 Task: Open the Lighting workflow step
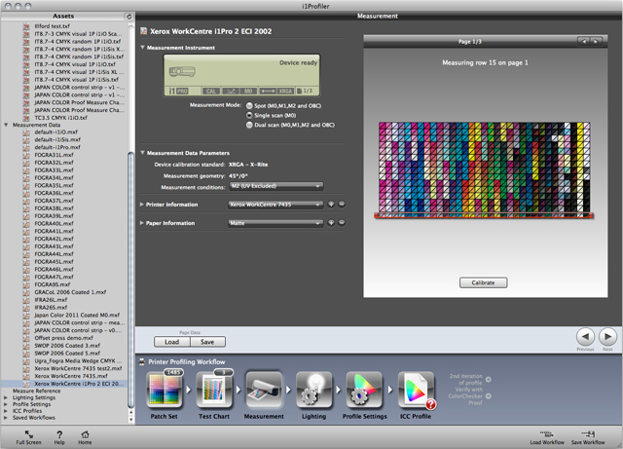[313, 391]
